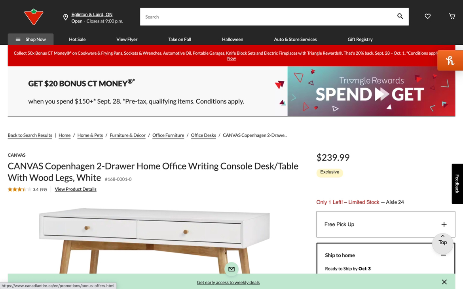The width and height of the screenshot is (463, 289).
Task: Follow the Office Desks breadcrumb link
Action: (x=203, y=135)
